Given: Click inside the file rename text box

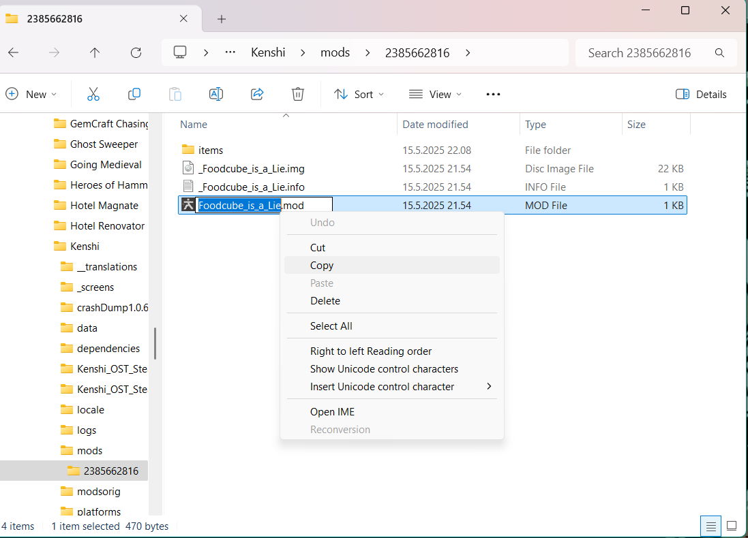Looking at the screenshot, I should [264, 206].
